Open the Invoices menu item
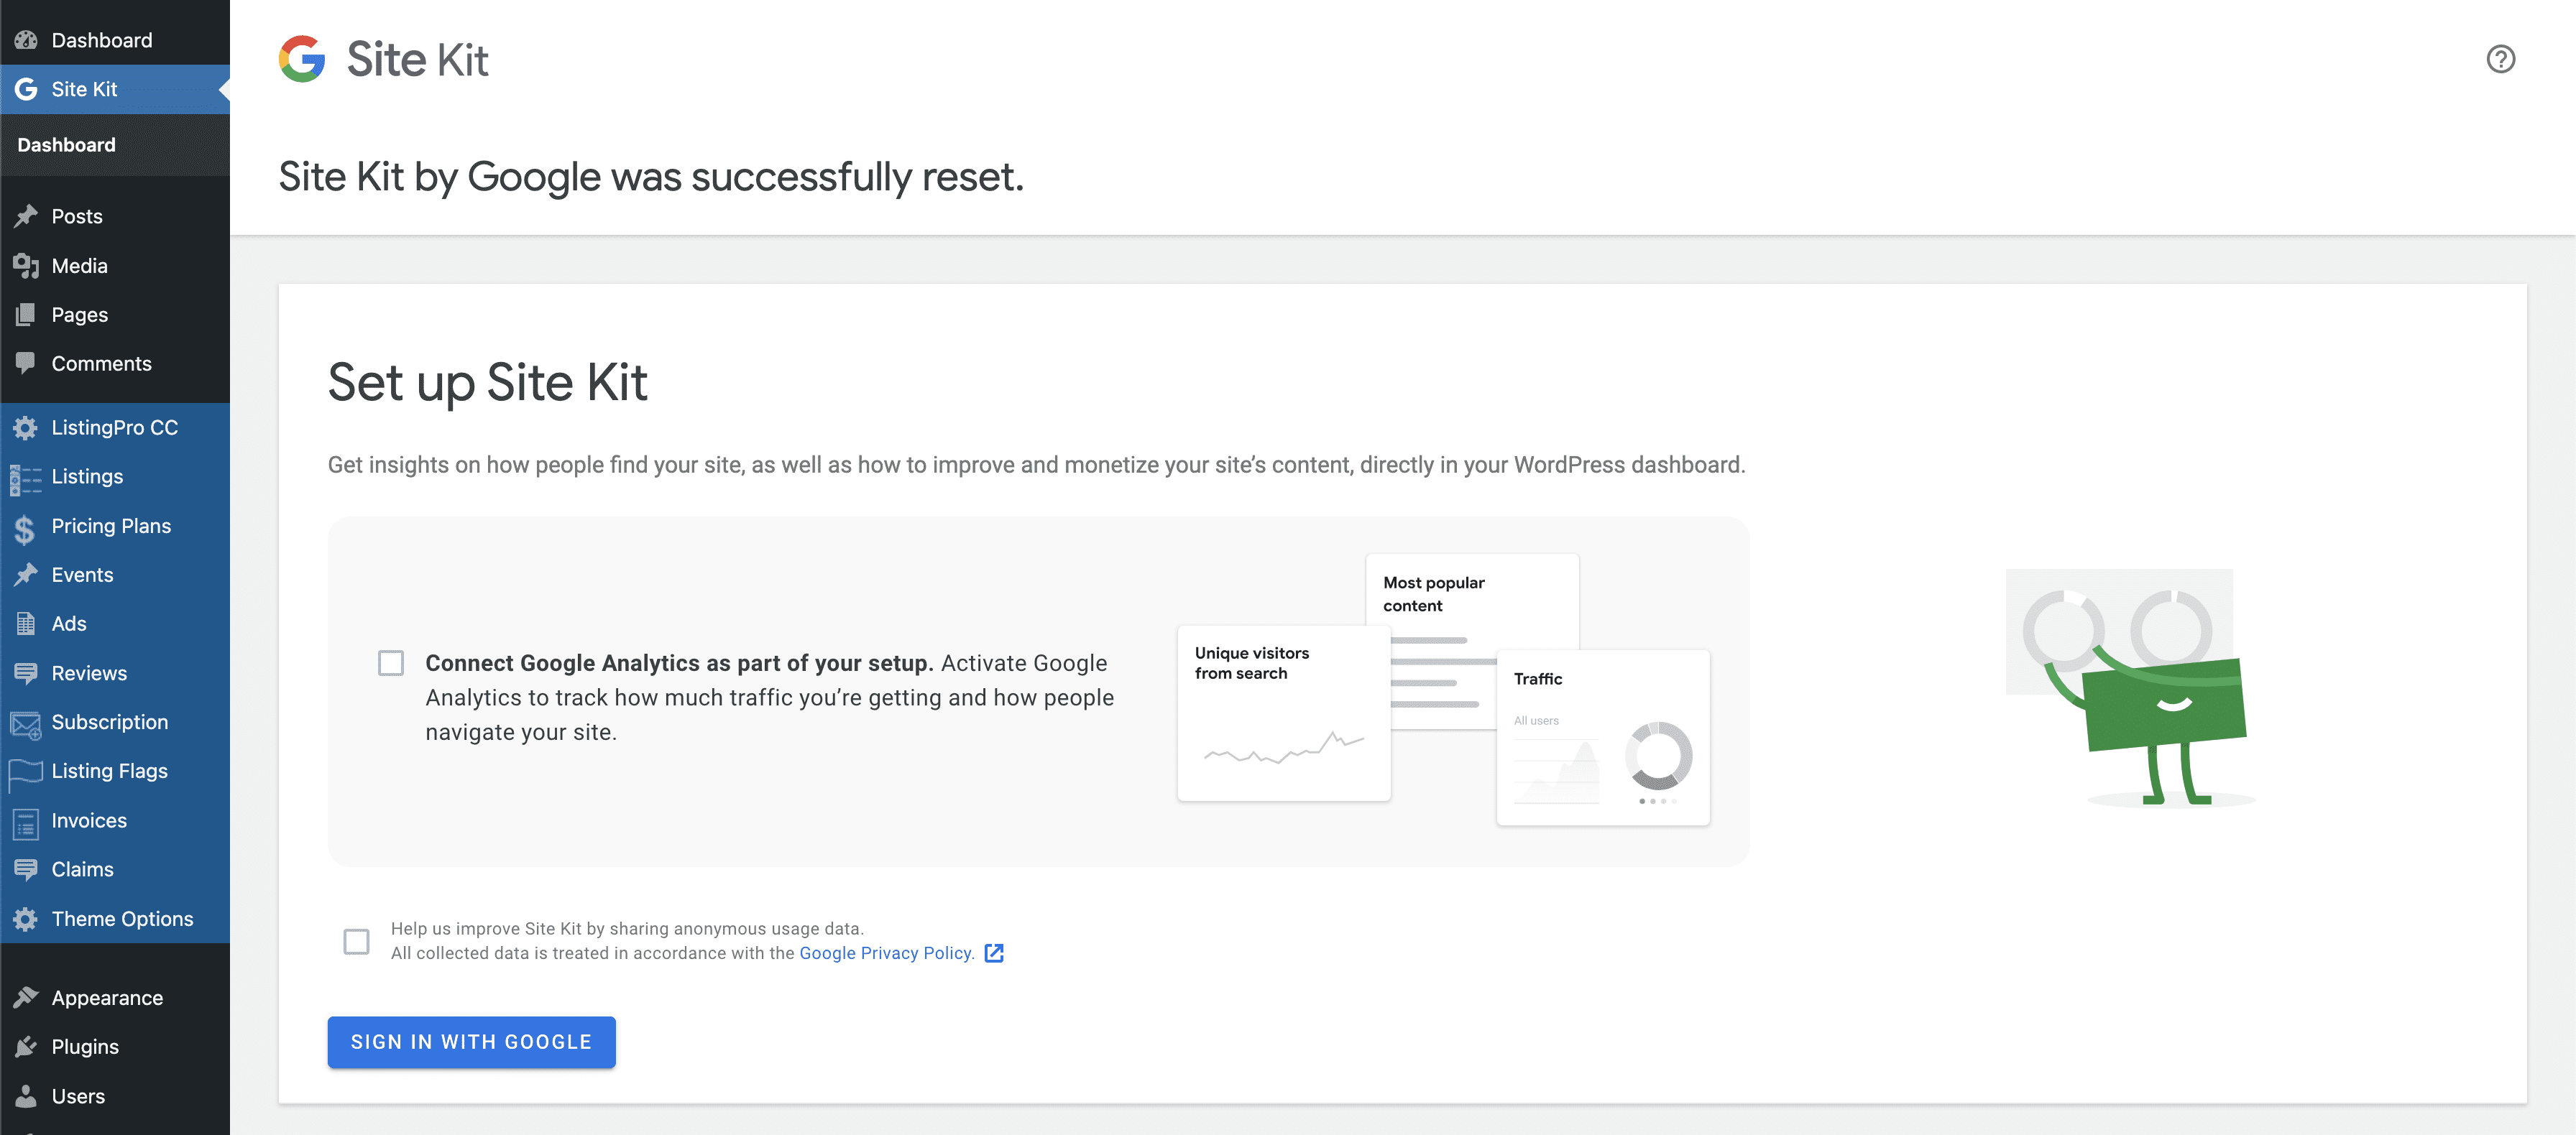Screen dimensions: 2576x1135 point(89,820)
